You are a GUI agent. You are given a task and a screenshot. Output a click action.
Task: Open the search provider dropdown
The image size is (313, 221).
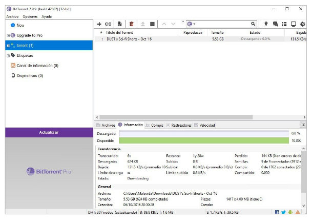[x=191, y=24]
